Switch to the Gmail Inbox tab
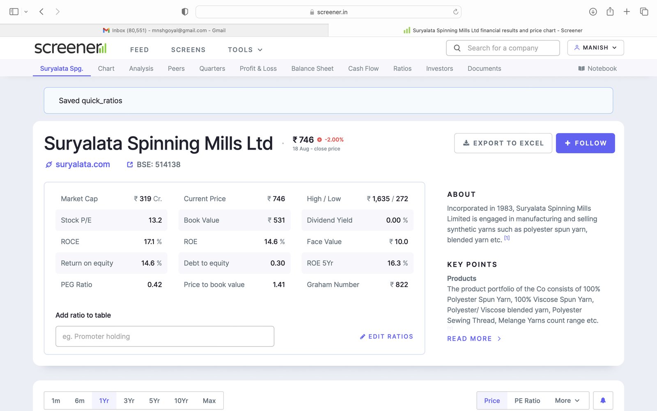 point(164,30)
